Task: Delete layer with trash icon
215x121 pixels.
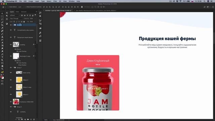Action: tap(34, 120)
